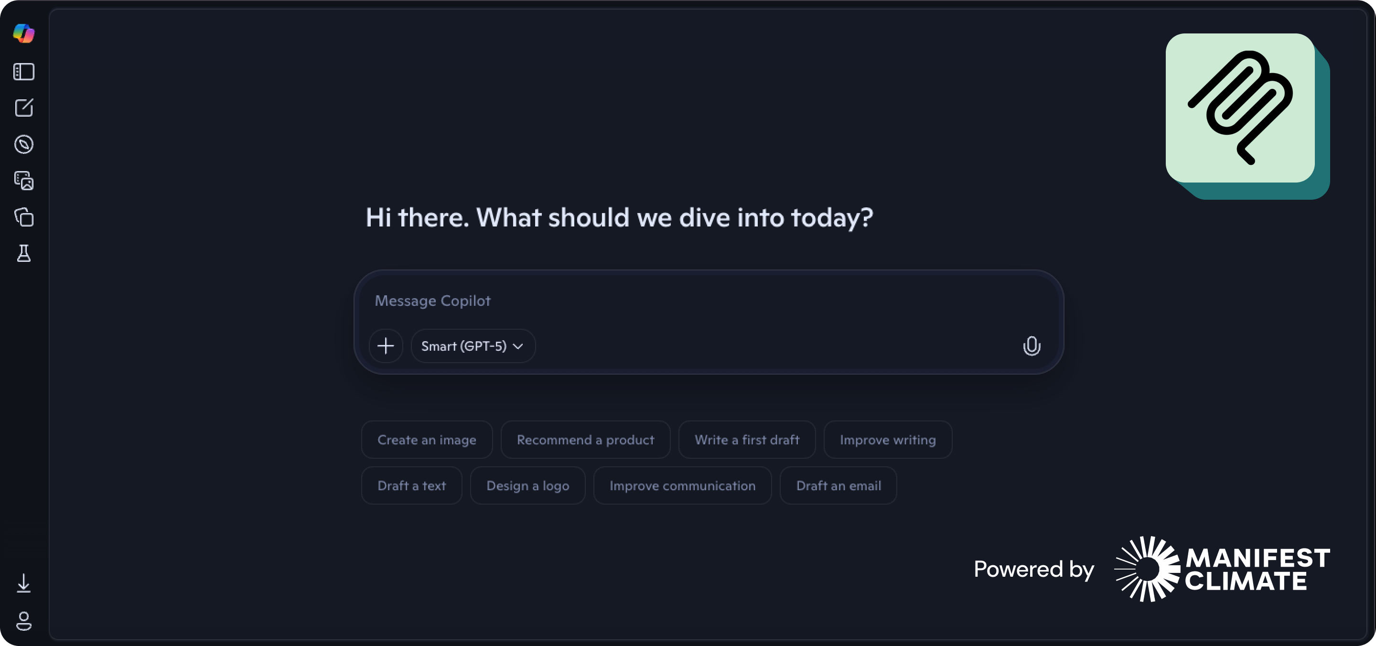Click Draft an email suggestion

pyautogui.click(x=838, y=486)
